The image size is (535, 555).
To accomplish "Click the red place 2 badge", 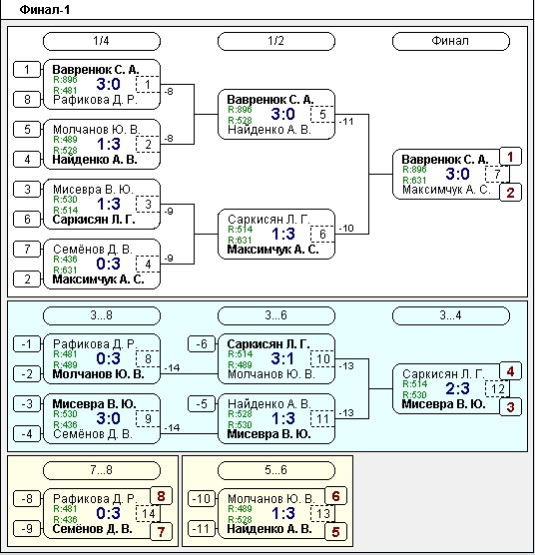I will pos(510,193).
